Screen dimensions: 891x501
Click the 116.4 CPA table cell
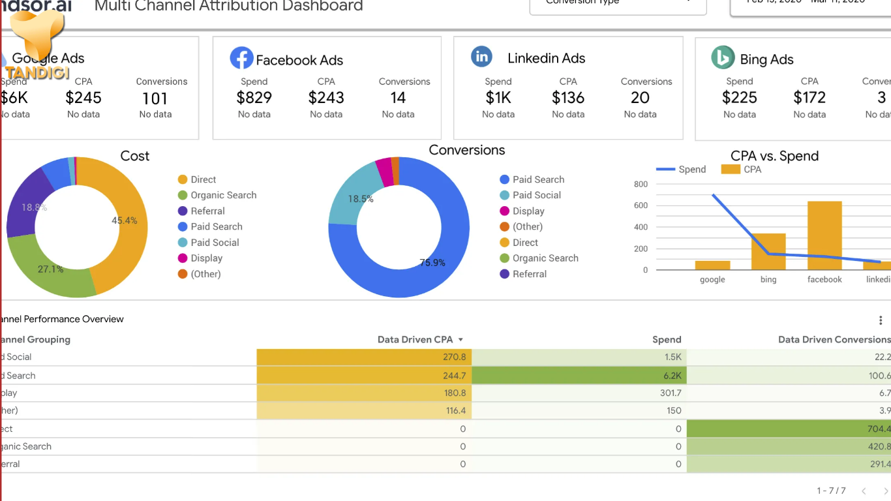[x=364, y=410]
